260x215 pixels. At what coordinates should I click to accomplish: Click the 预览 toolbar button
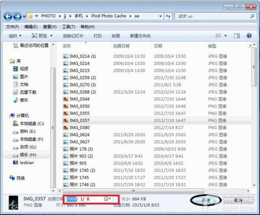[x=39, y=36]
